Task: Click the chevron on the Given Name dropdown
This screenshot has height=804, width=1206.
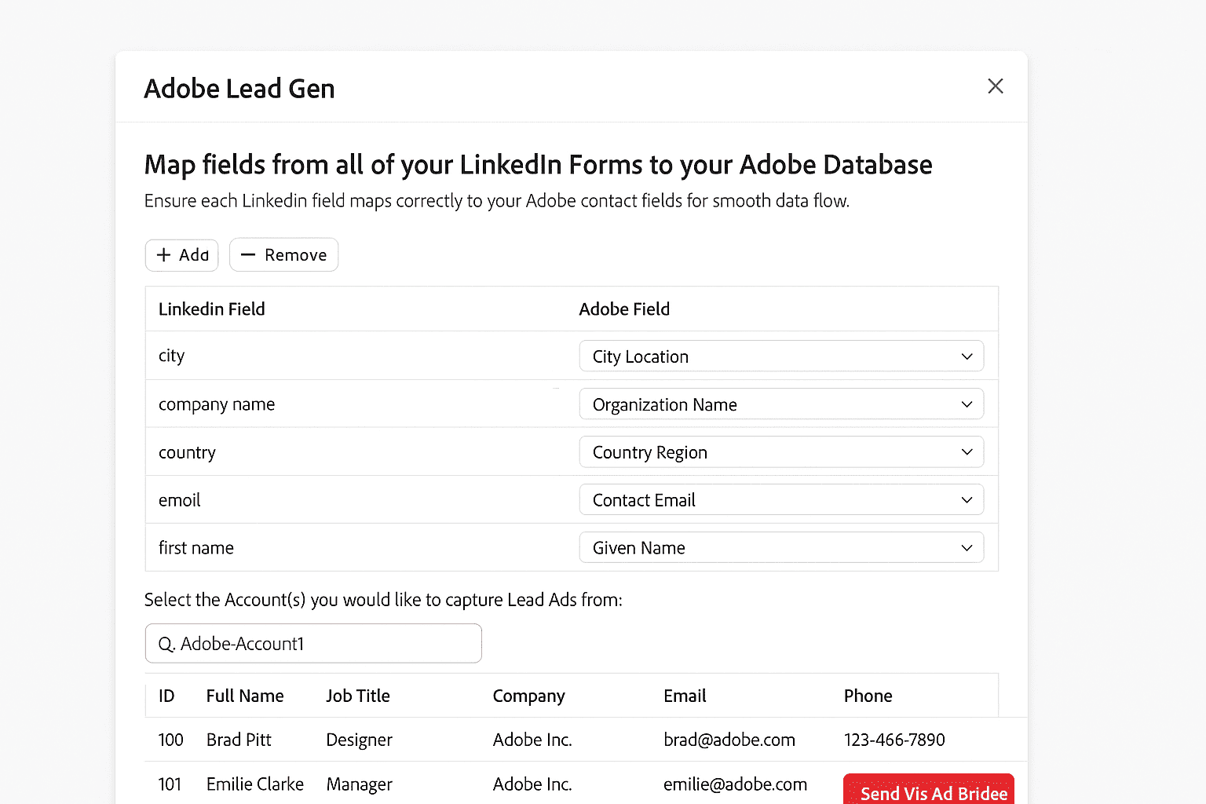Action: 967,547
